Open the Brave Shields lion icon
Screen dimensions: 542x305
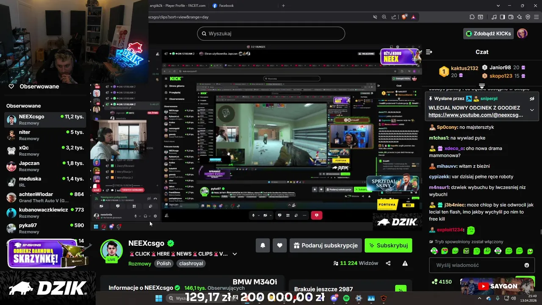[404, 17]
